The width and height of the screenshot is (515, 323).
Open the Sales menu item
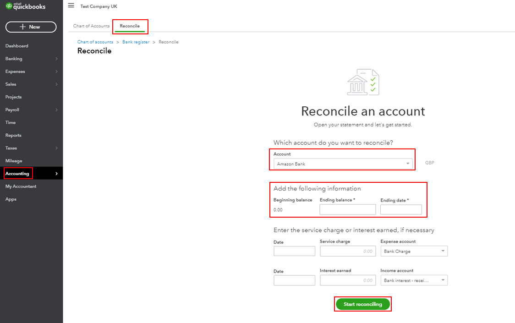click(x=11, y=84)
